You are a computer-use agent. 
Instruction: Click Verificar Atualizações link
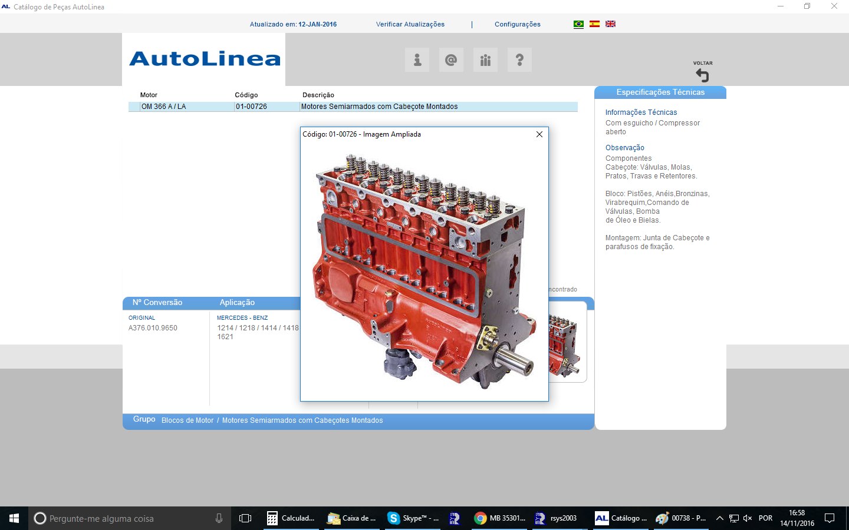pyautogui.click(x=410, y=24)
